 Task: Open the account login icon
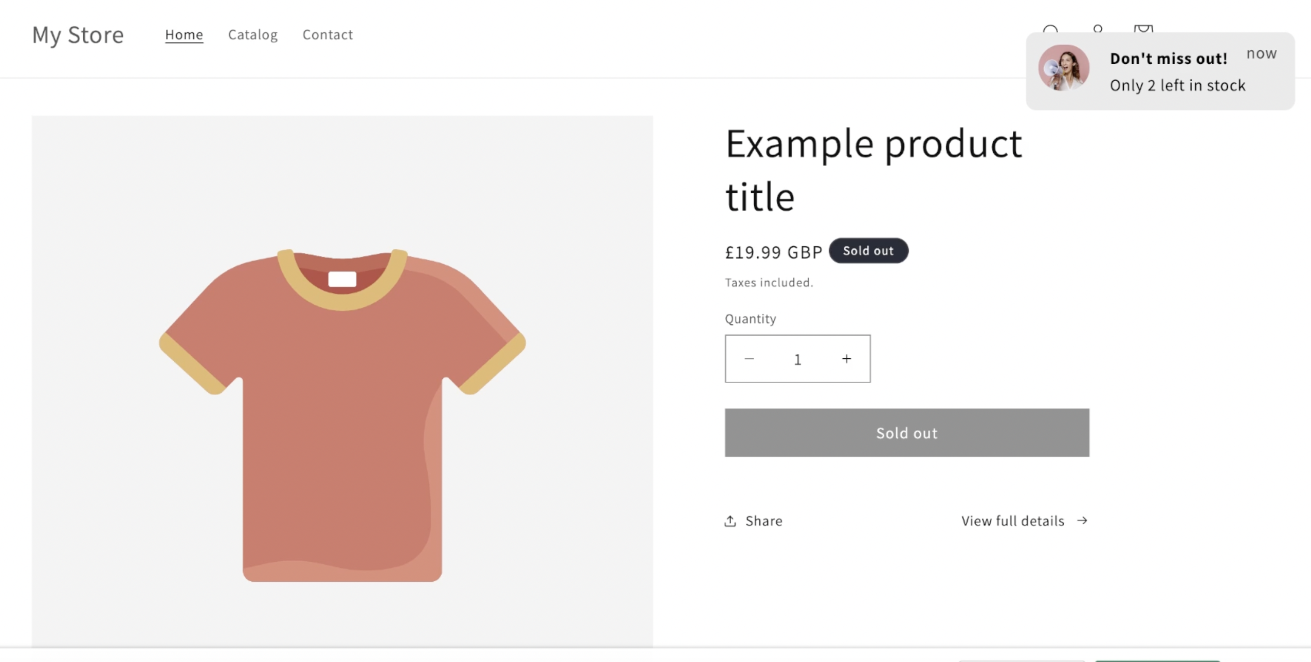pyautogui.click(x=1098, y=29)
